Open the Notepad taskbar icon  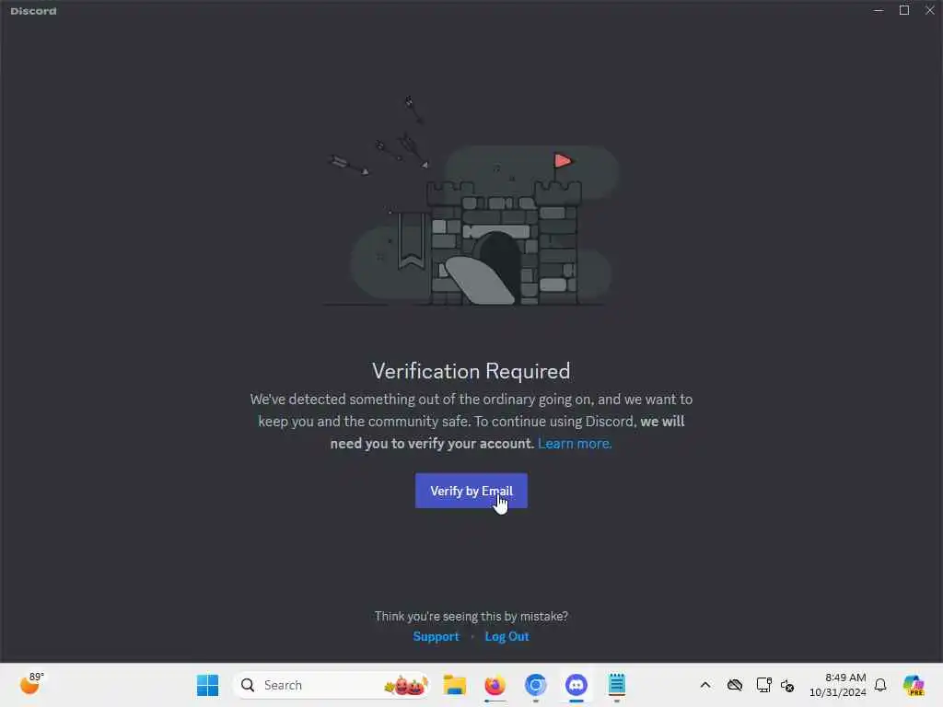pyautogui.click(x=616, y=685)
